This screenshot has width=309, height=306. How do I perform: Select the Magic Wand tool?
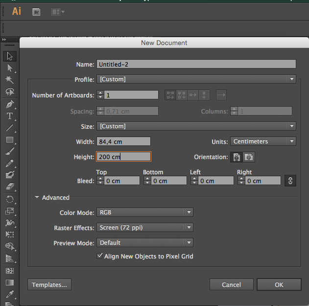[10, 80]
